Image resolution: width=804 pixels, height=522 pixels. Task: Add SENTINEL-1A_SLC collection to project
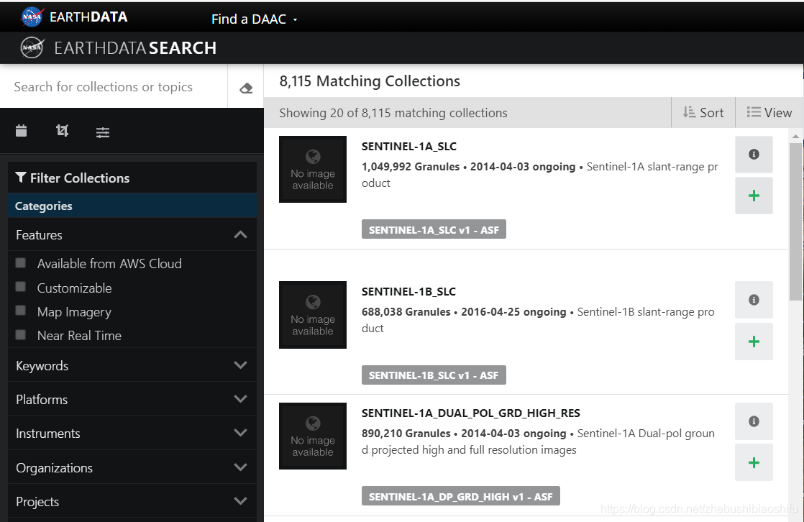tap(754, 196)
